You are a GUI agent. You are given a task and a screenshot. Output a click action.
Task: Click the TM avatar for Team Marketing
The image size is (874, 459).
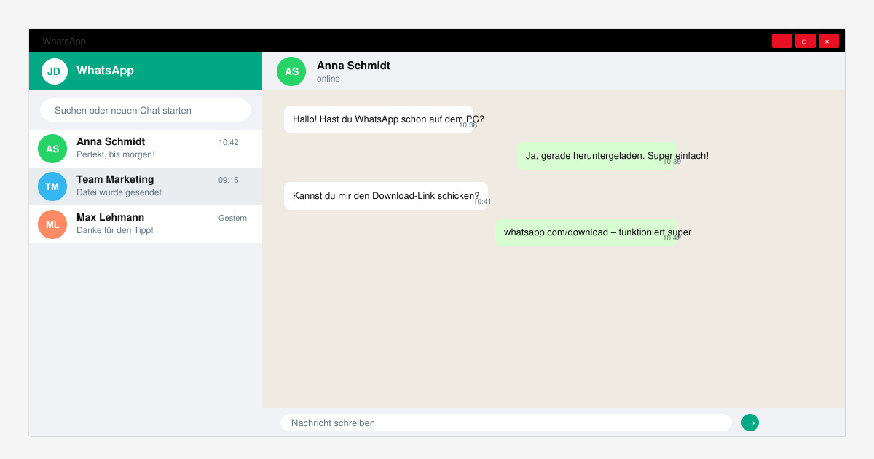coord(52,187)
